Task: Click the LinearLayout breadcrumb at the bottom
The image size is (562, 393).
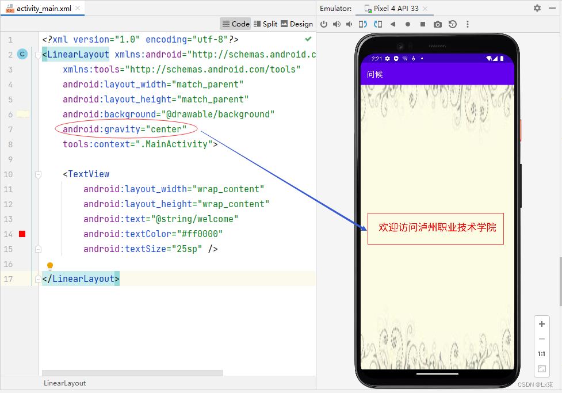Action: 64,383
